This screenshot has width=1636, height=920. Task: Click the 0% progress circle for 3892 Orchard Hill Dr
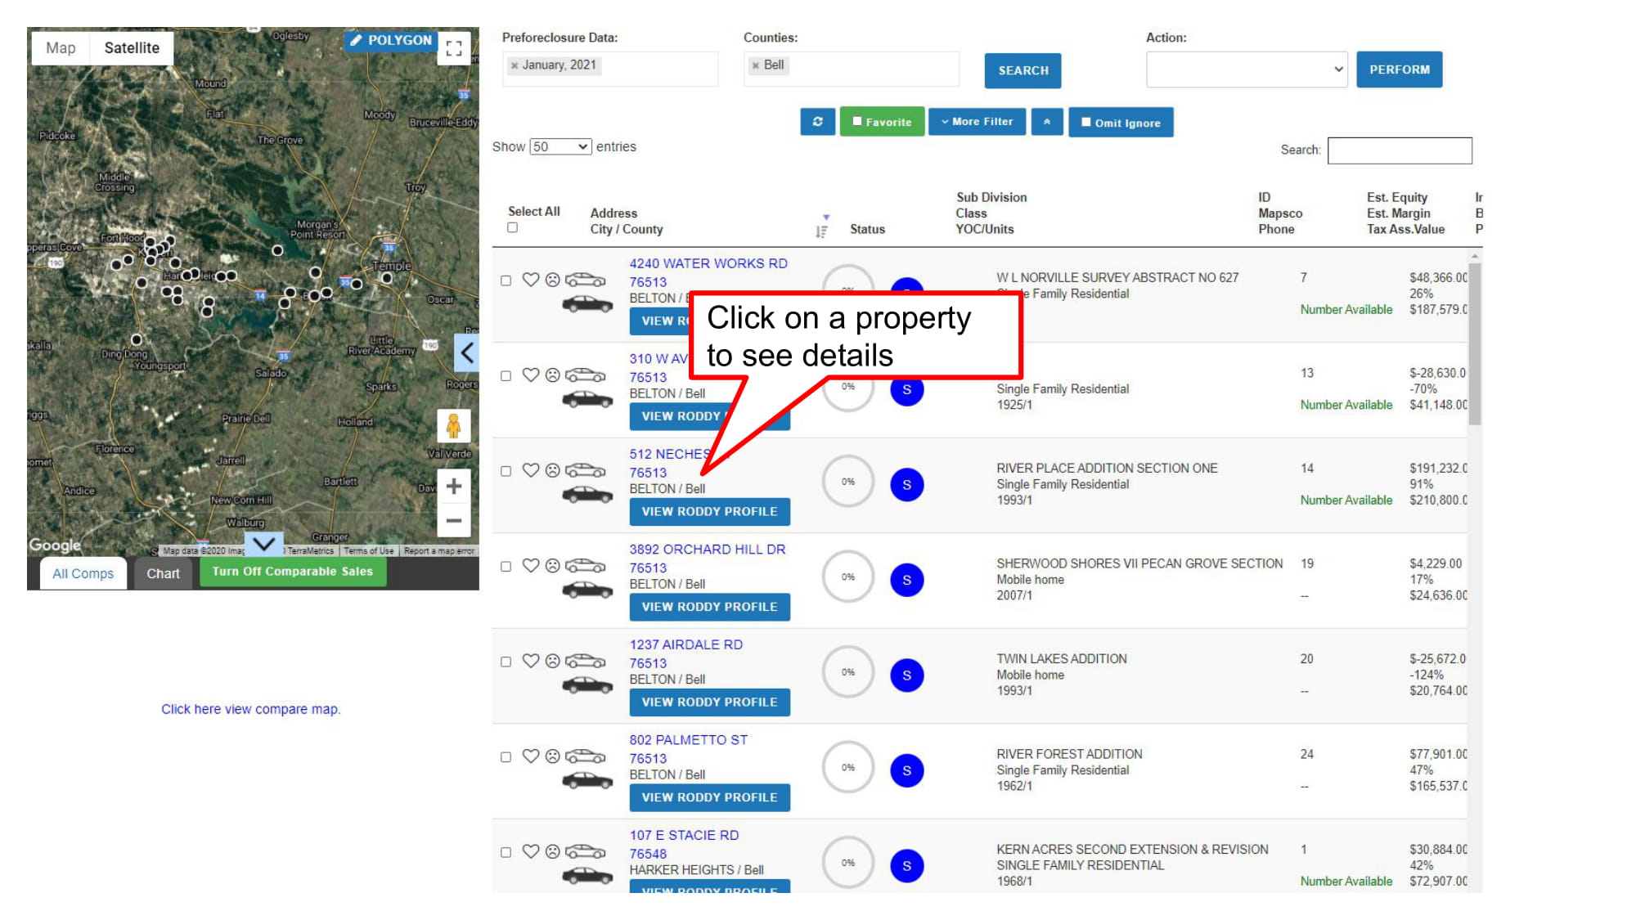point(847,577)
